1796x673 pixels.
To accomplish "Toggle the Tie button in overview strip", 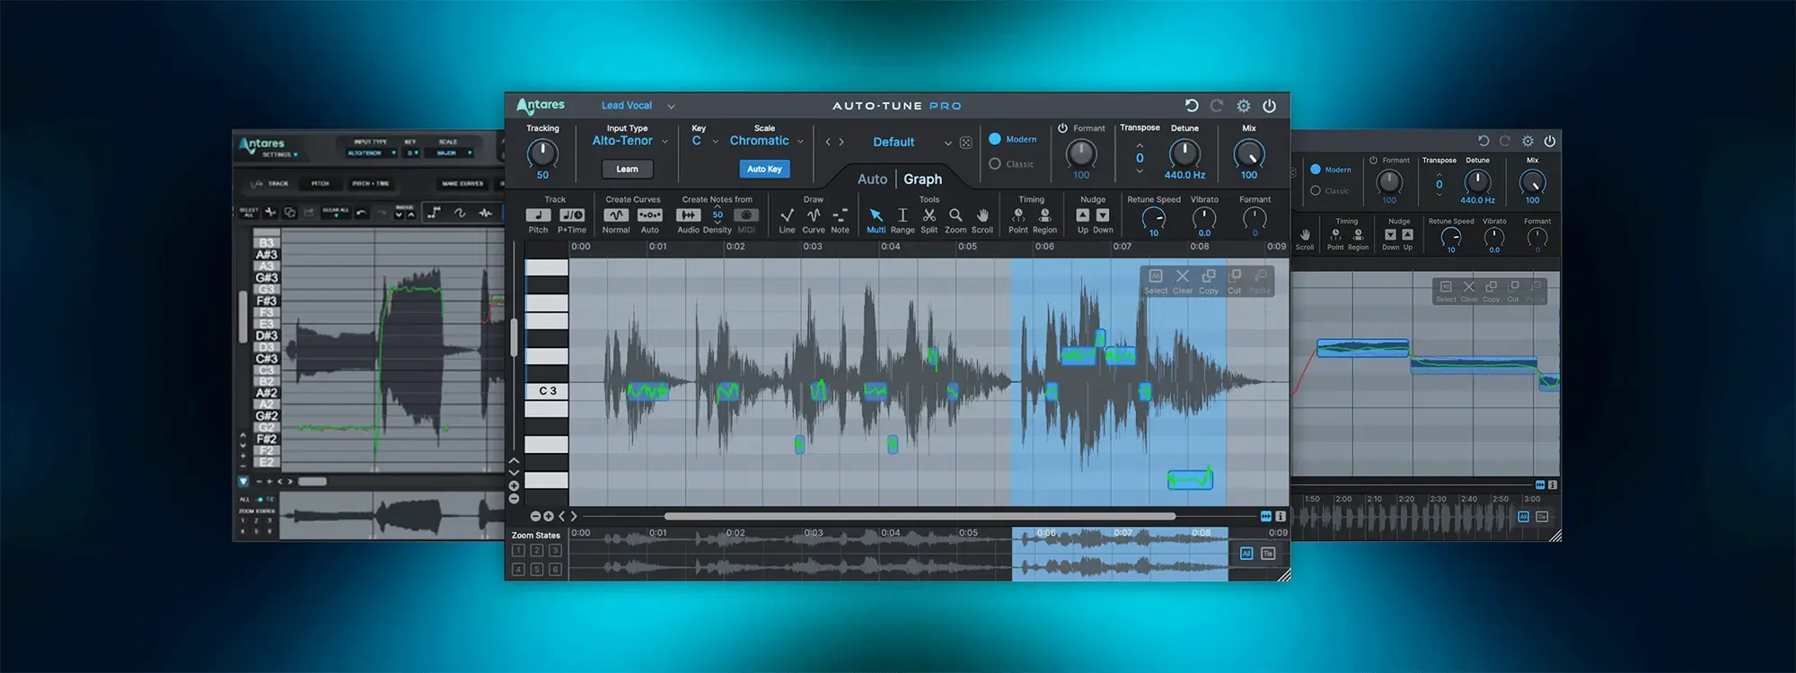I will coord(1268,554).
